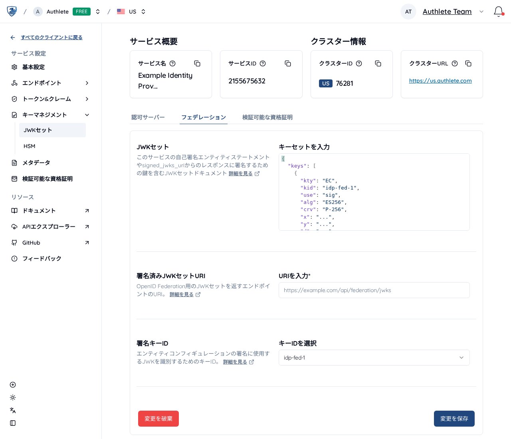Click the external link icon beside GitHub
Viewport: 511px width, 439px height.
tap(87, 243)
